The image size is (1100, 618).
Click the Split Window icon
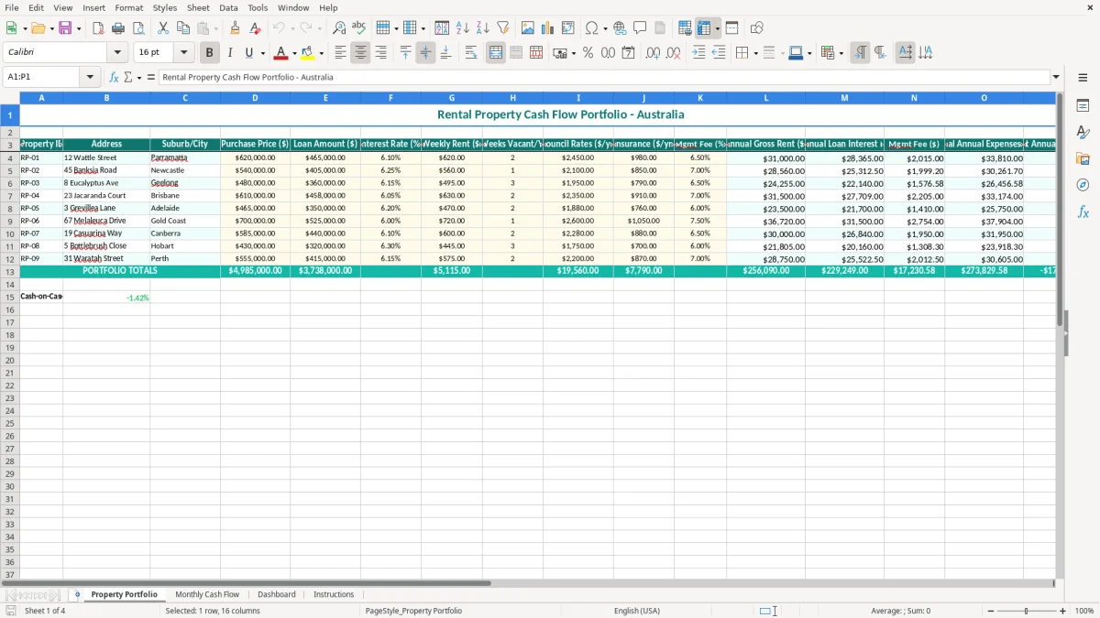(x=731, y=28)
